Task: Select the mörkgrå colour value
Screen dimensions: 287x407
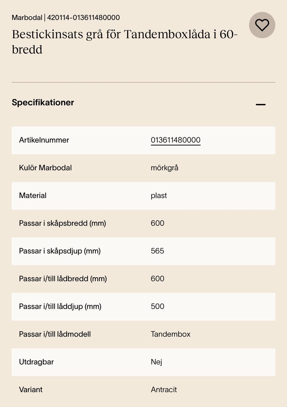Action: 164,168
